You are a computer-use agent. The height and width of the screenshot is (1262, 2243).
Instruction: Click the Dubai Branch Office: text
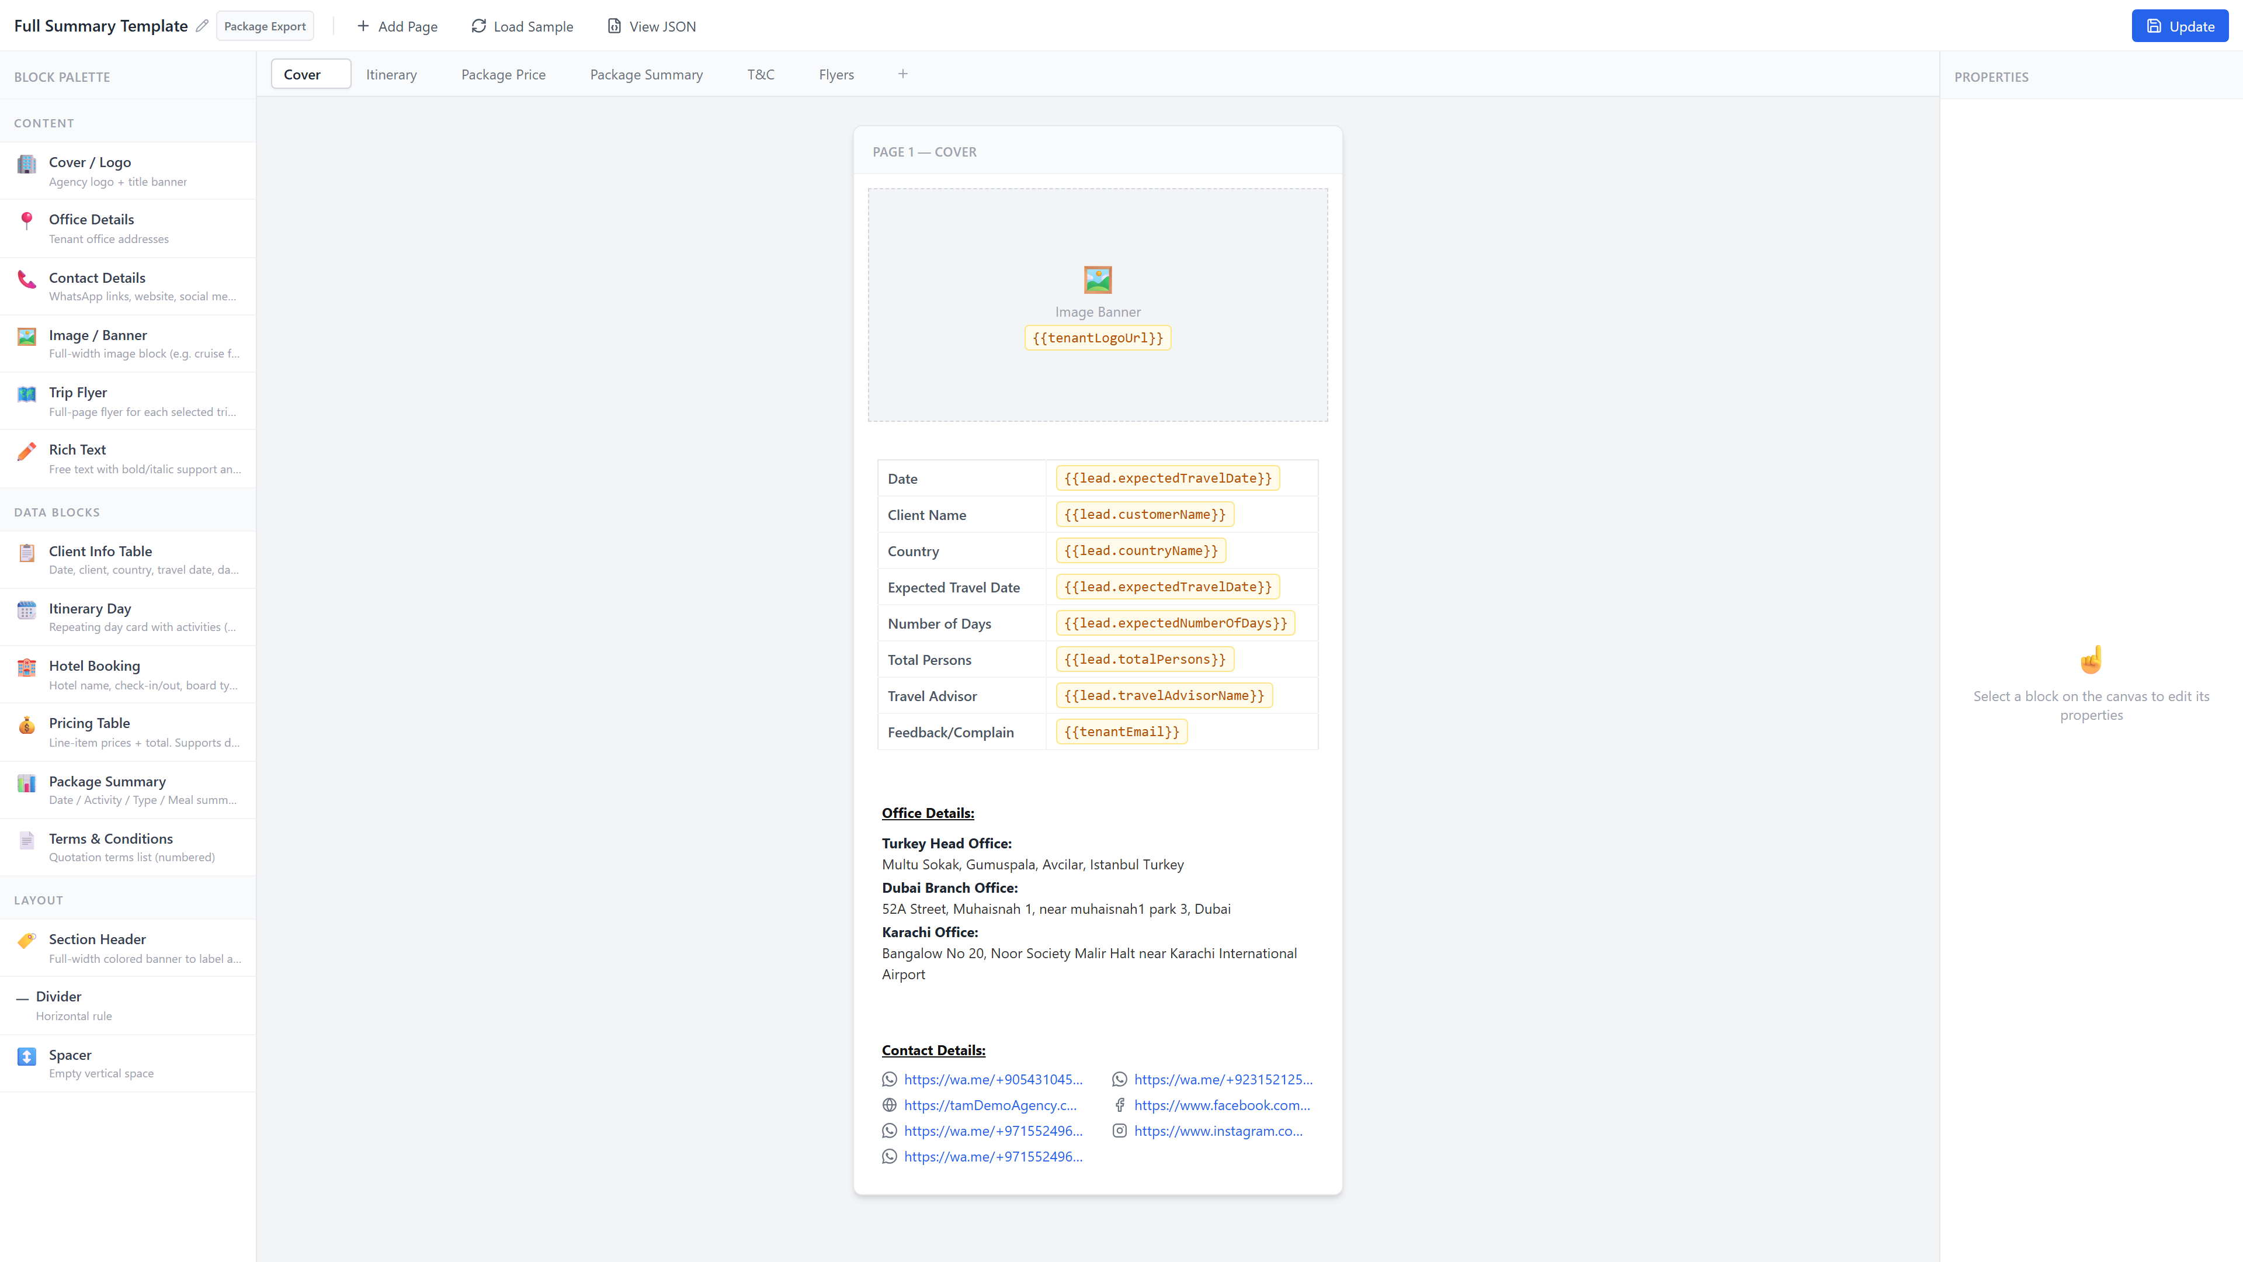tap(949, 887)
